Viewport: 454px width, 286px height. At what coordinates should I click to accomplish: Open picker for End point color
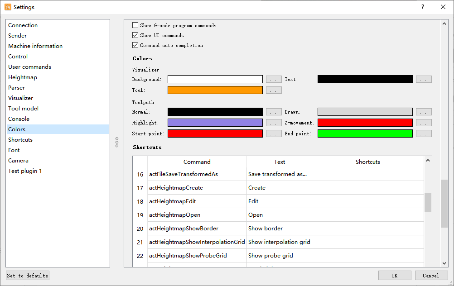424,133
